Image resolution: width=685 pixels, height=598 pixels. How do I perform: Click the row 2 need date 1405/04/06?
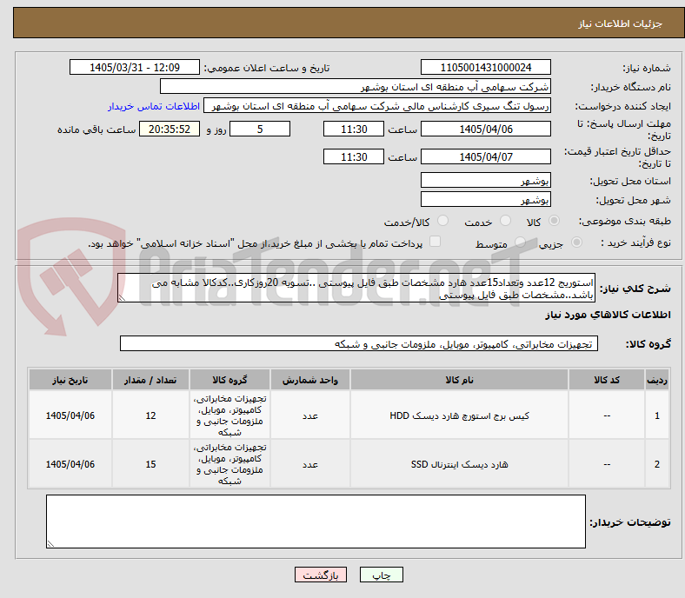pos(70,463)
